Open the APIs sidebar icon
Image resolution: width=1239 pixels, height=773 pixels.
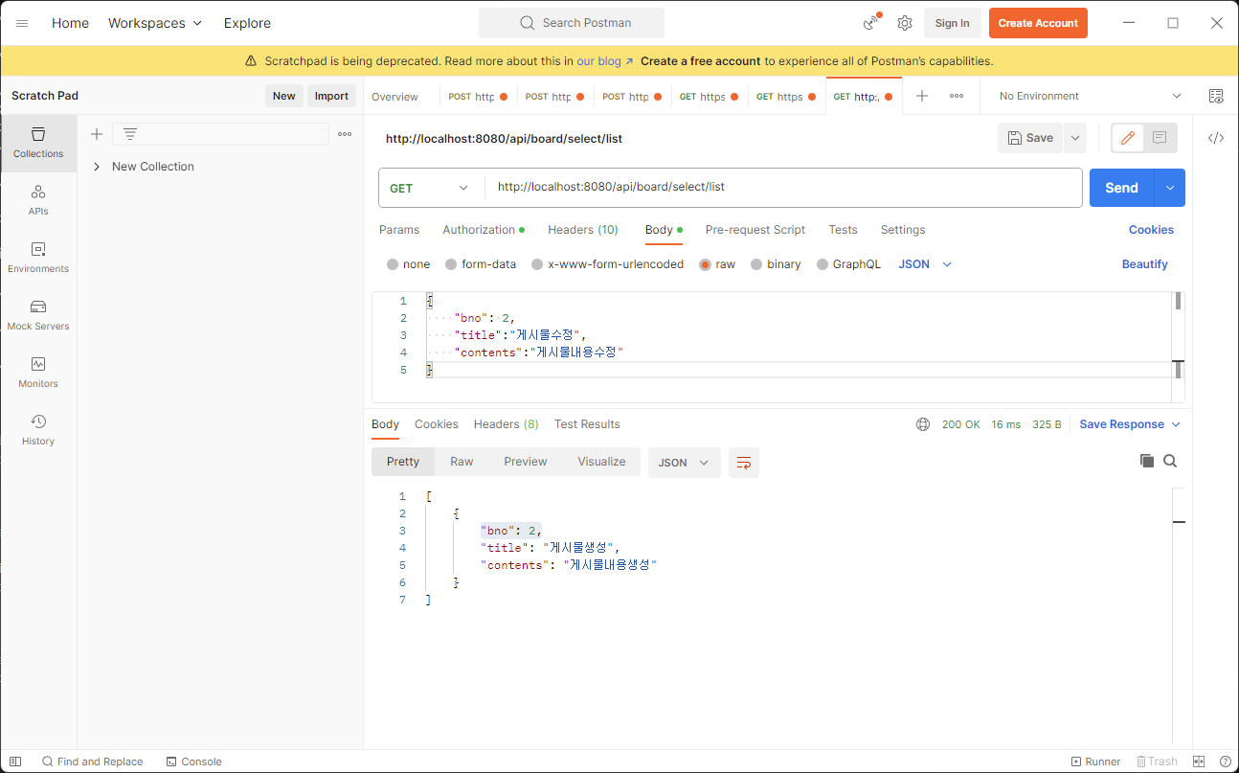38,200
